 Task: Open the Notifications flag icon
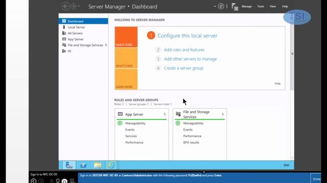(235, 7)
